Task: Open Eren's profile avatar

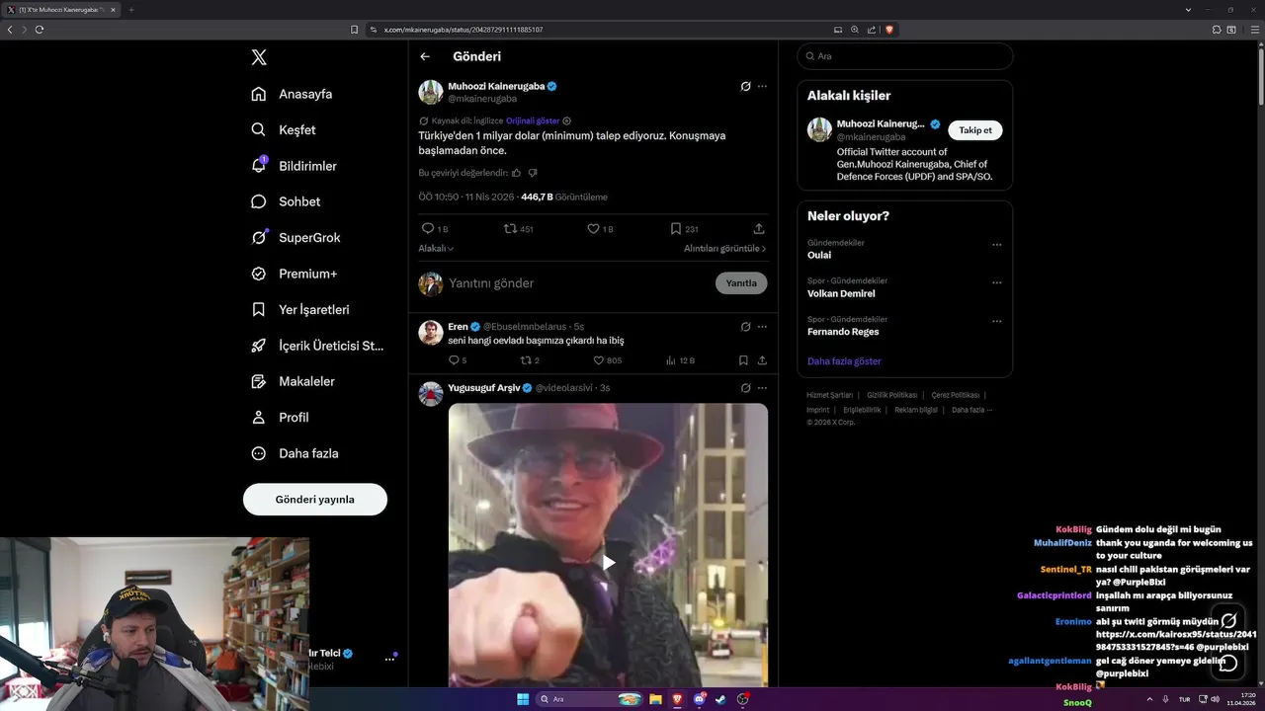Action: point(431,333)
